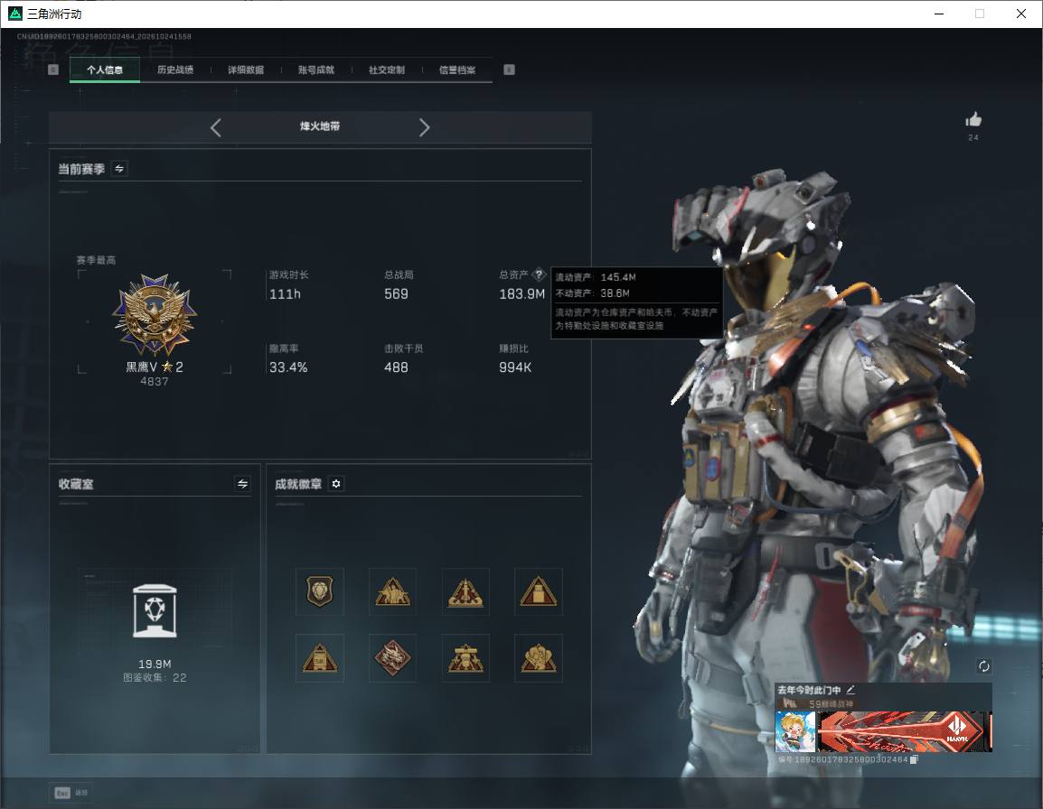Click the Esc back button
The image size is (1043, 809).
coord(70,793)
